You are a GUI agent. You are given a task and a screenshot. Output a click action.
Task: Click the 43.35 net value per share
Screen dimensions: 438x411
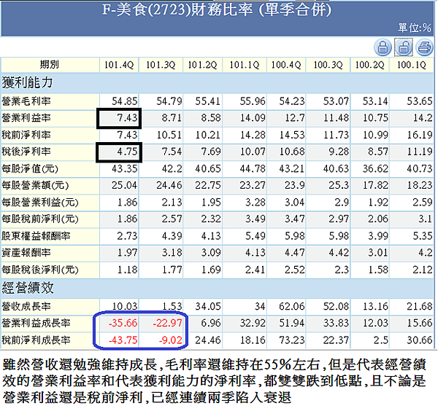125,168
